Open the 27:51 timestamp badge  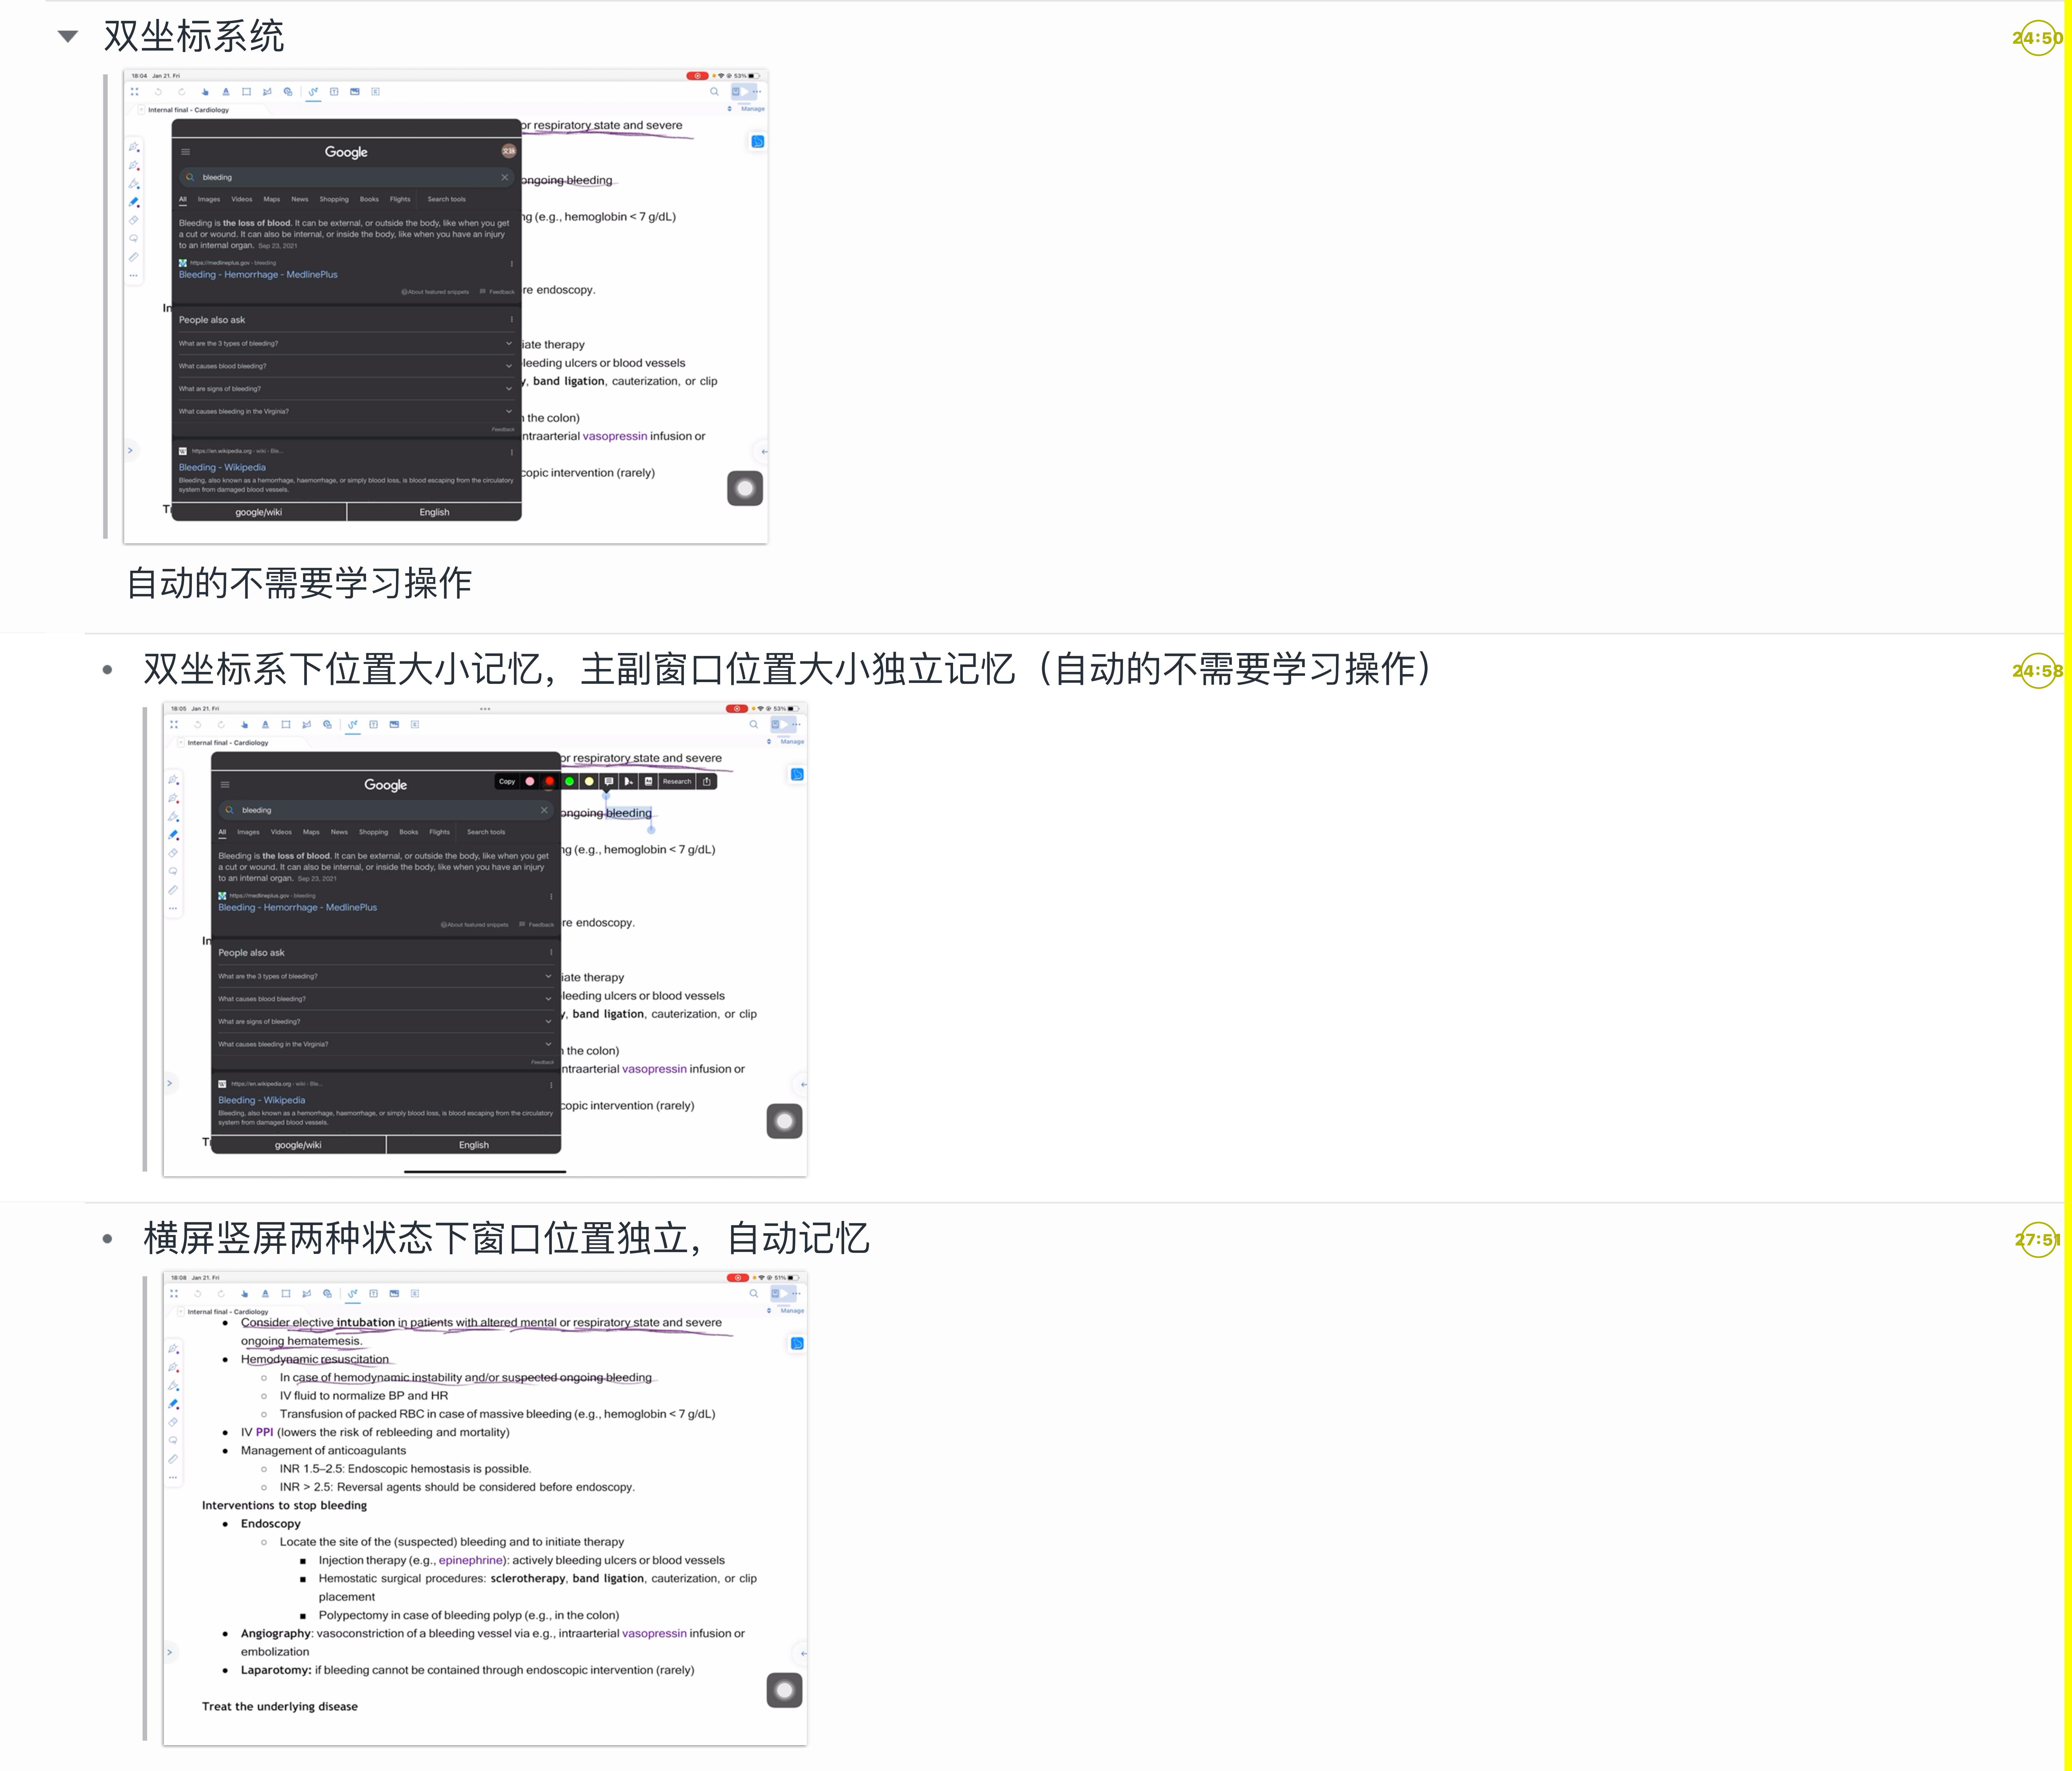pos(2038,1240)
